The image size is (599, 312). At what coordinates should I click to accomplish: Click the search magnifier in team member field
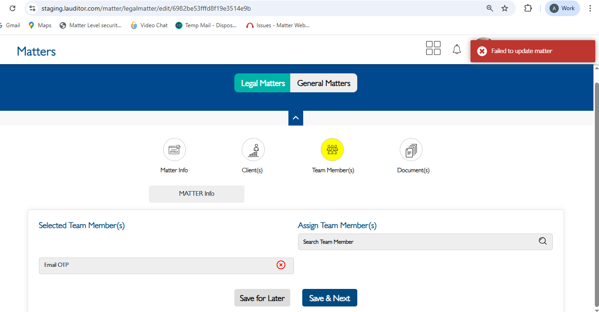[x=543, y=241]
